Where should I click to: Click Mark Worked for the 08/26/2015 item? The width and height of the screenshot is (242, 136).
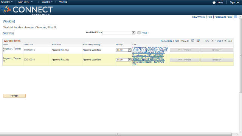pyautogui.click(x=185, y=50)
